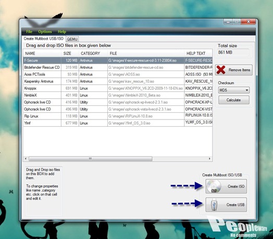
Task: Select the Bitdefender Rescue CD name cell
Action: 42,67
